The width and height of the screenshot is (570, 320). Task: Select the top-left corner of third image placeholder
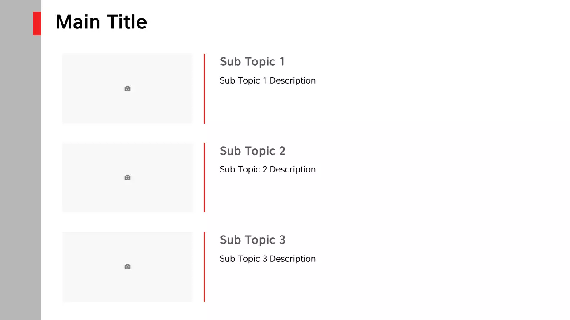click(x=63, y=233)
